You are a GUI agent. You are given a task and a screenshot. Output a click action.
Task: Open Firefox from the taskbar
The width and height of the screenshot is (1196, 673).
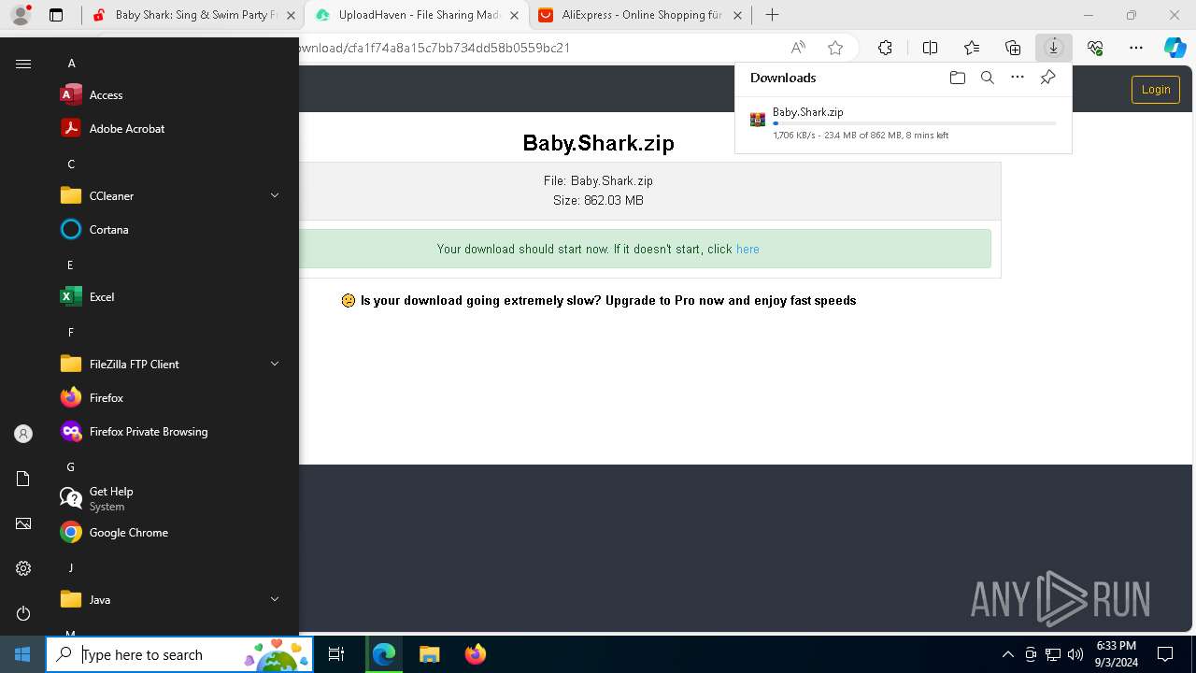tap(475, 654)
